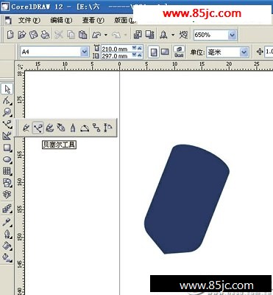273x295 pixels.
Task: Click the Save disk icon
Action: tap(34, 35)
